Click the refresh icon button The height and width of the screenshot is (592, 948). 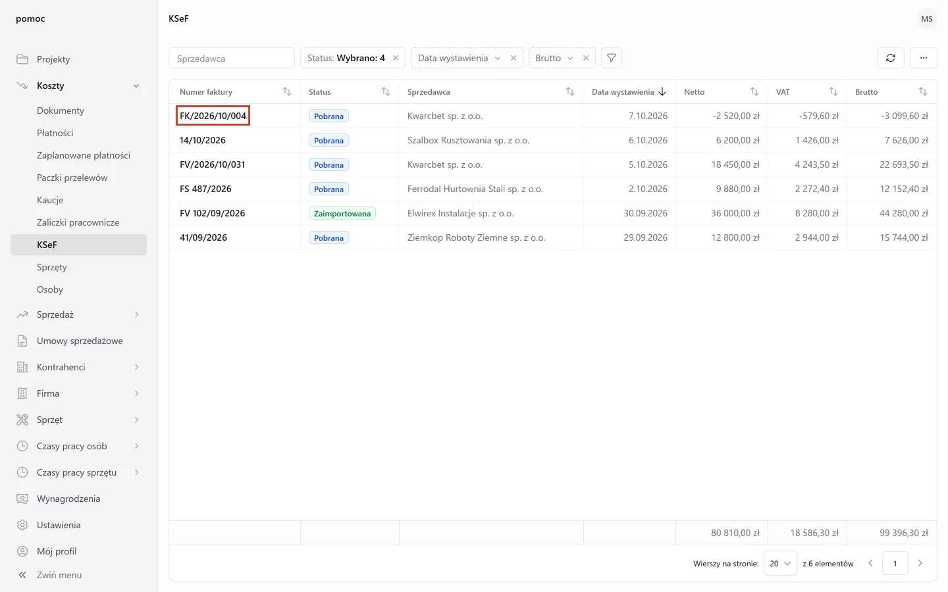coord(891,58)
